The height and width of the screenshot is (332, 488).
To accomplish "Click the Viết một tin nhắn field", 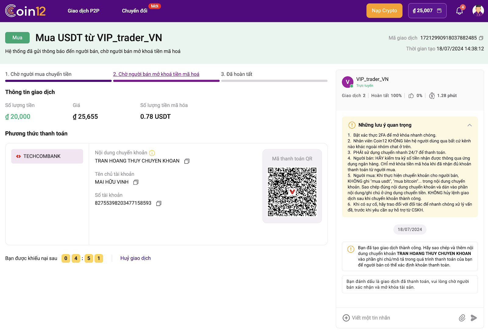I will pos(403,318).
